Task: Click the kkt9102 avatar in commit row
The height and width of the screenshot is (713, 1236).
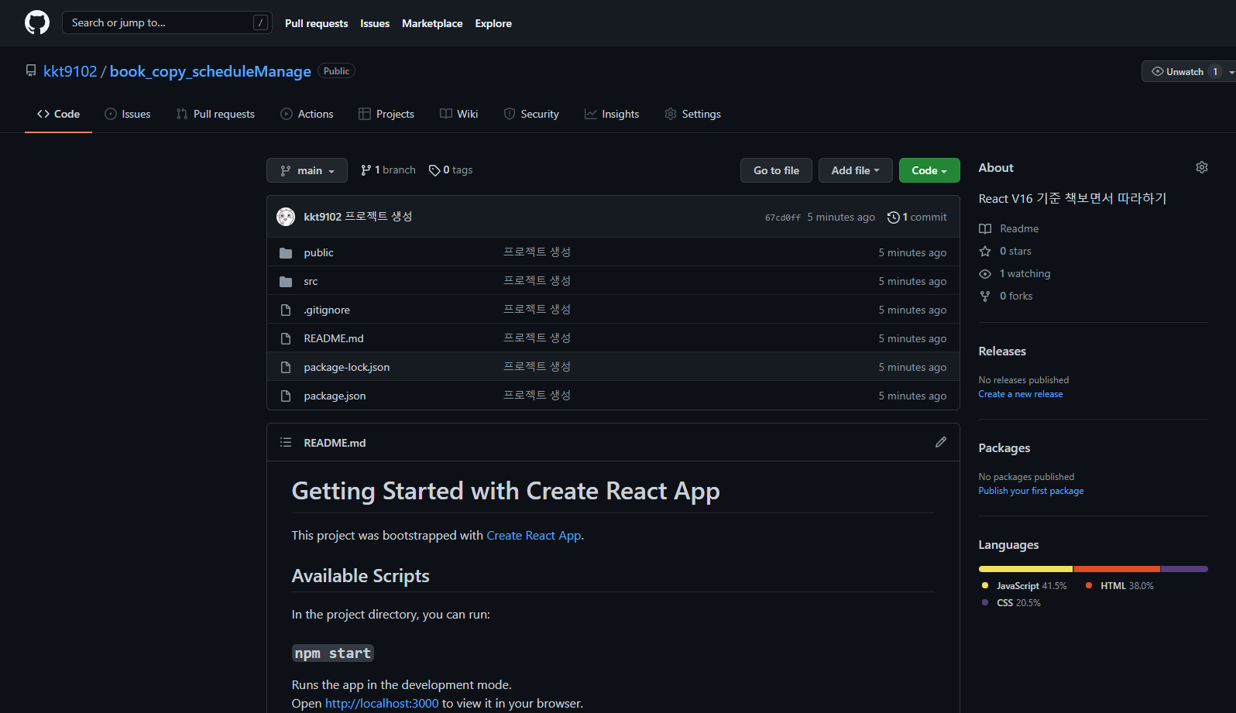Action: coord(286,217)
